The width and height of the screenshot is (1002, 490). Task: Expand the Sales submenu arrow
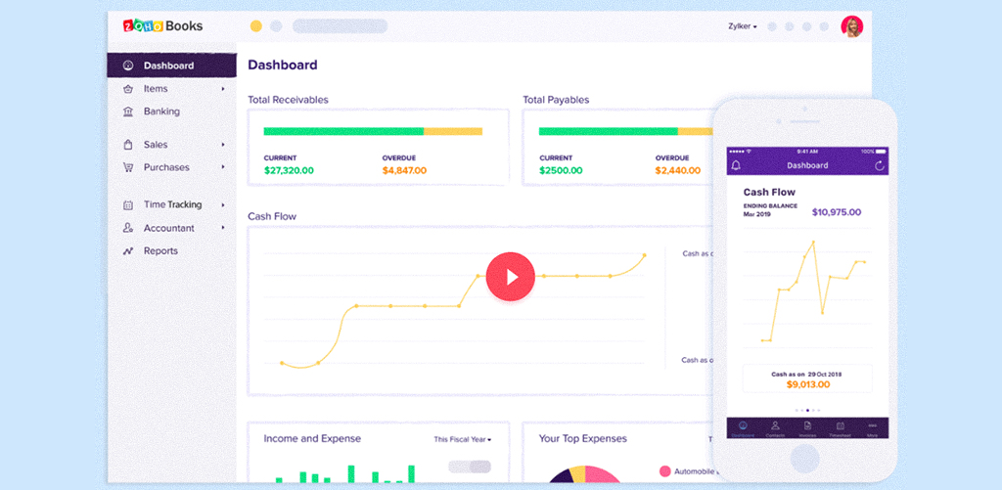[x=223, y=145]
